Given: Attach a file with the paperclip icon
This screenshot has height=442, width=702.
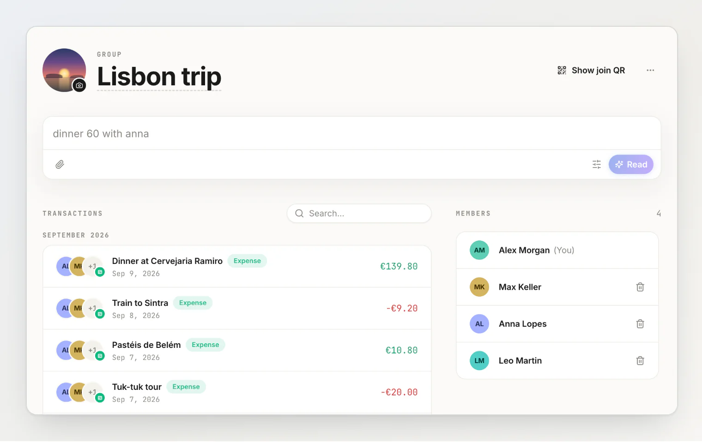Looking at the screenshot, I should [x=60, y=164].
